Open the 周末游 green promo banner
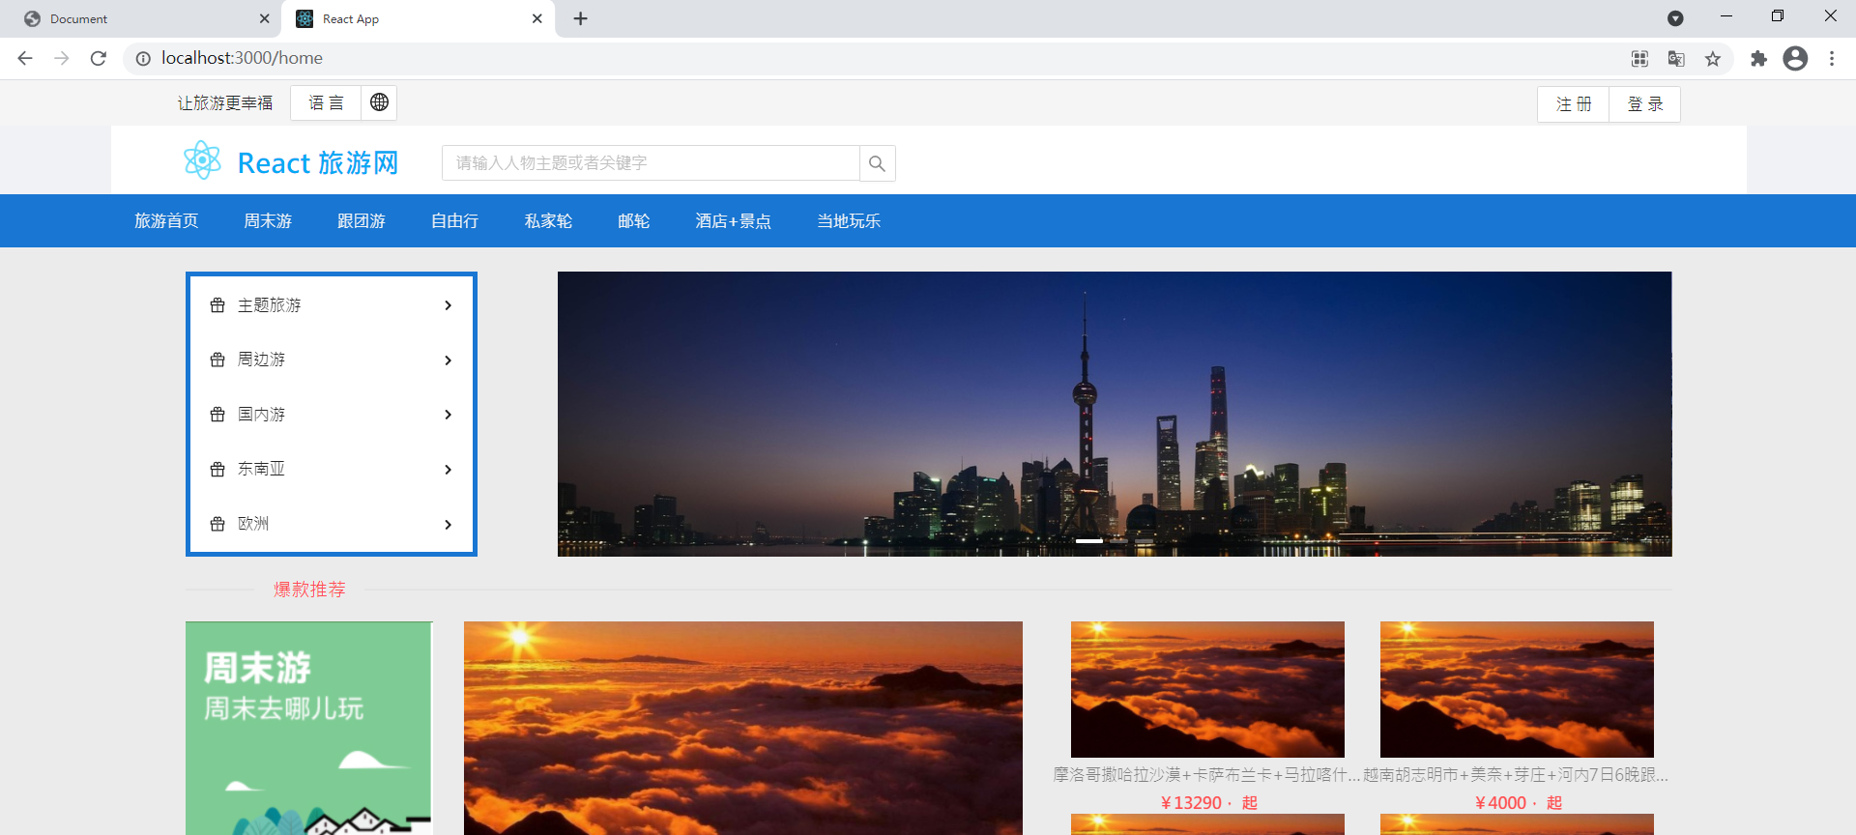 point(308,728)
